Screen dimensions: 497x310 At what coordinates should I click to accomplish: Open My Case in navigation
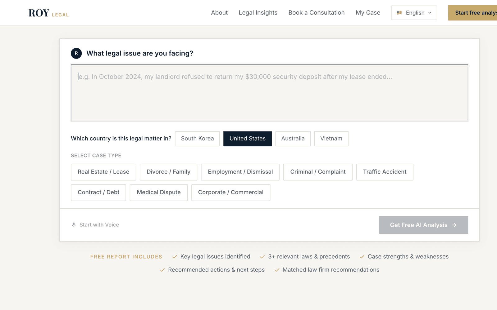[368, 13]
